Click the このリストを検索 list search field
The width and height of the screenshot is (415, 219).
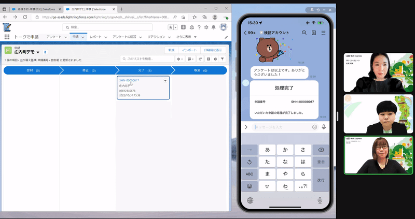147,59
